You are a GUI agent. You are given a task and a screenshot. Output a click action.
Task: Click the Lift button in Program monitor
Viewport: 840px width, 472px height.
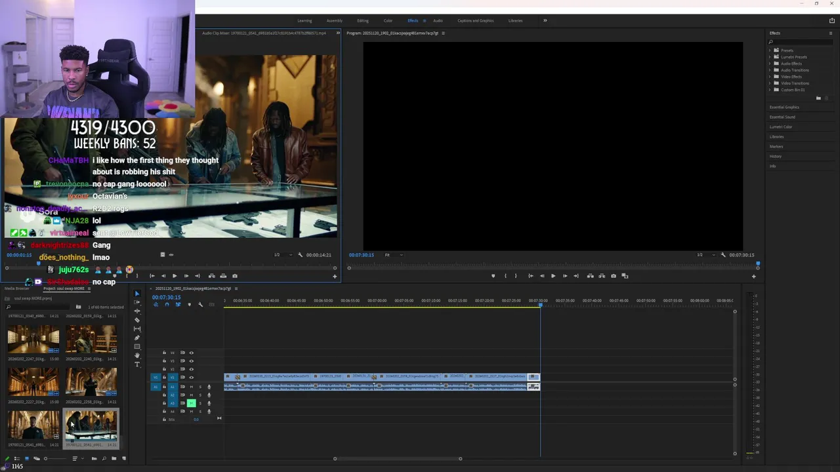click(x=590, y=276)
